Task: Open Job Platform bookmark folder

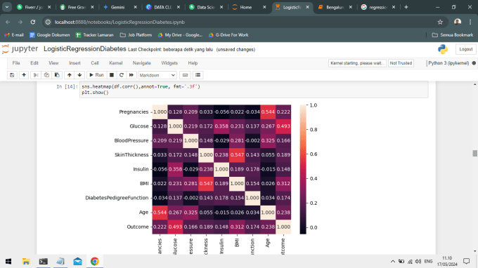Action: point(136,35)
